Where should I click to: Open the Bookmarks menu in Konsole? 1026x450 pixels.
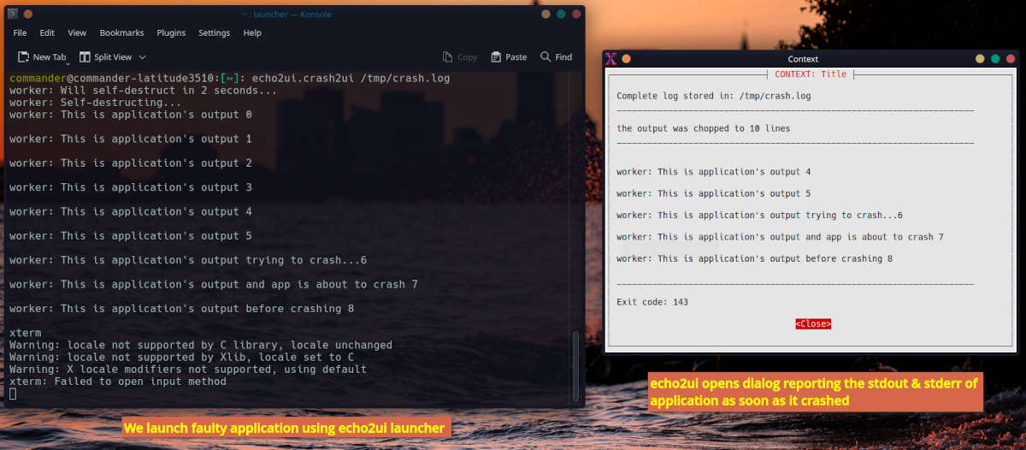point(121,33)
